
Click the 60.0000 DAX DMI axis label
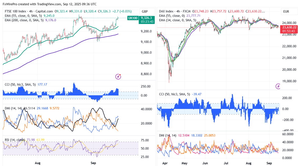pos(287,134)
